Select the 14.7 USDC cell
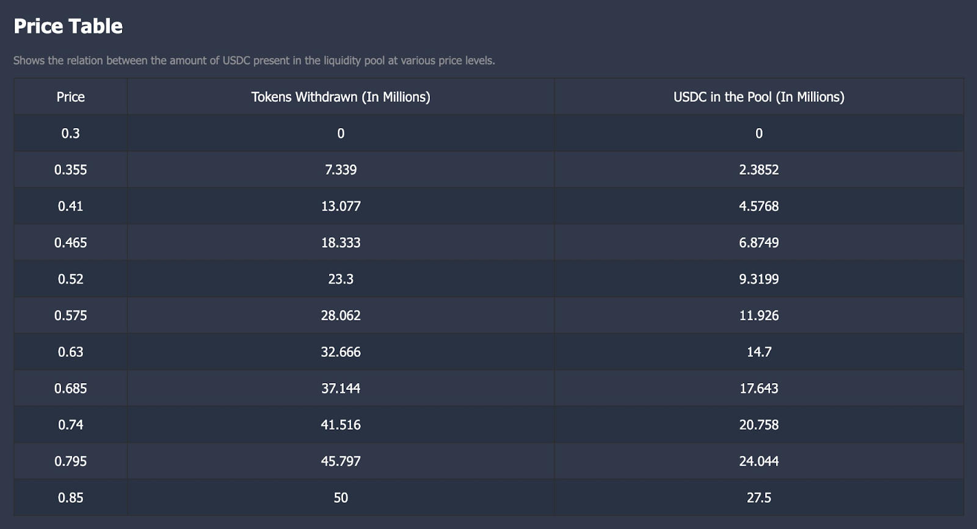Screen dimensions: 977x529 pyautogui.click(x=759, y=352)
